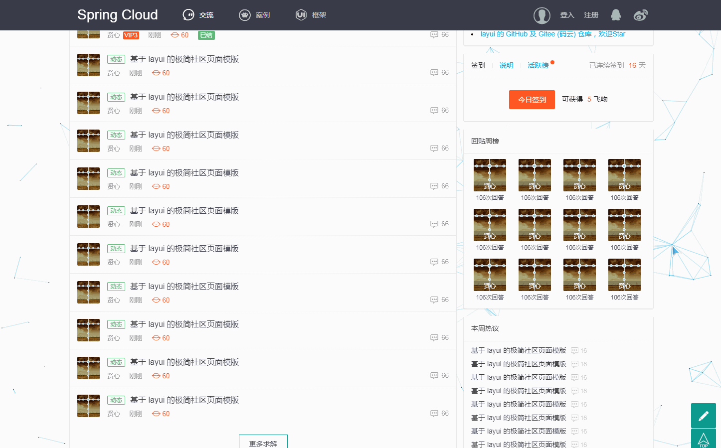Open the 案例 icon in header

click(245, 15)
